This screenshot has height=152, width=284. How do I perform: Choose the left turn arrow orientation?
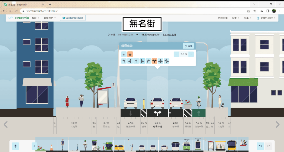tap(124, 61)
